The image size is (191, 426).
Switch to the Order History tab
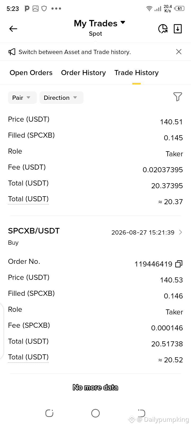83,73
